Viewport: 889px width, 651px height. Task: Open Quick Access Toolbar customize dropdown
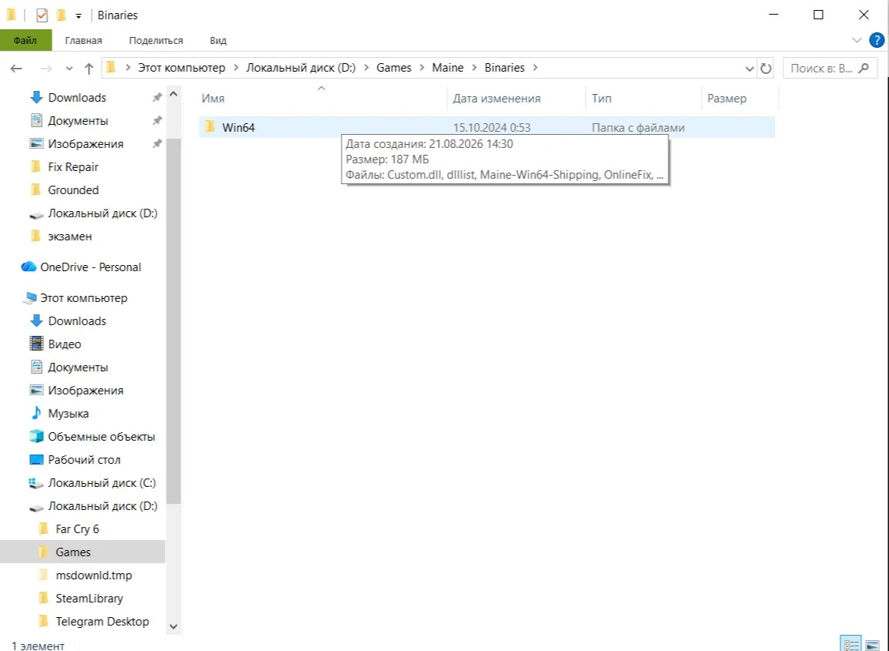click(x=78, y=16)
